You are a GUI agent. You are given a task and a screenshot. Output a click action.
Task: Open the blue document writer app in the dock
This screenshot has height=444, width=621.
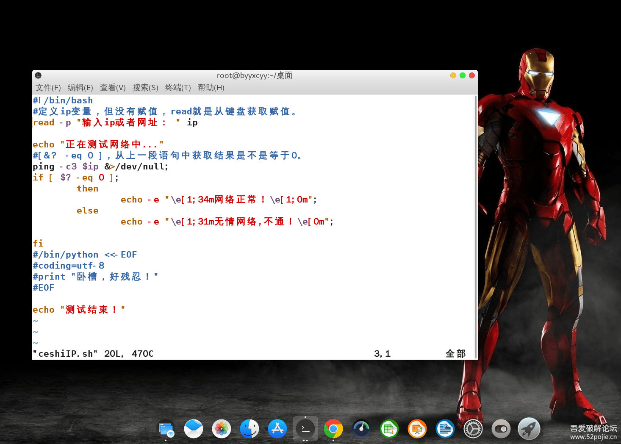pos(445,429)
